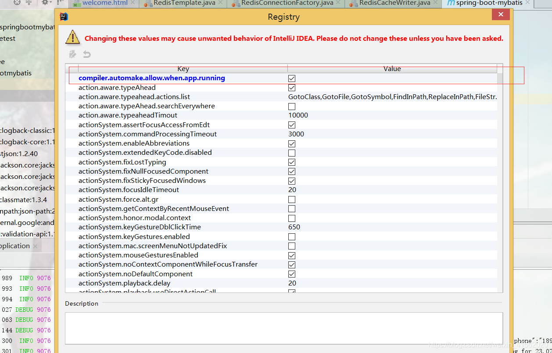Close the RedisTemplate.java tab

coord(220,3)
